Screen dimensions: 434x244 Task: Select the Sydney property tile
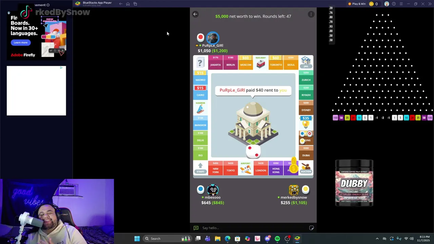point(306,108)
